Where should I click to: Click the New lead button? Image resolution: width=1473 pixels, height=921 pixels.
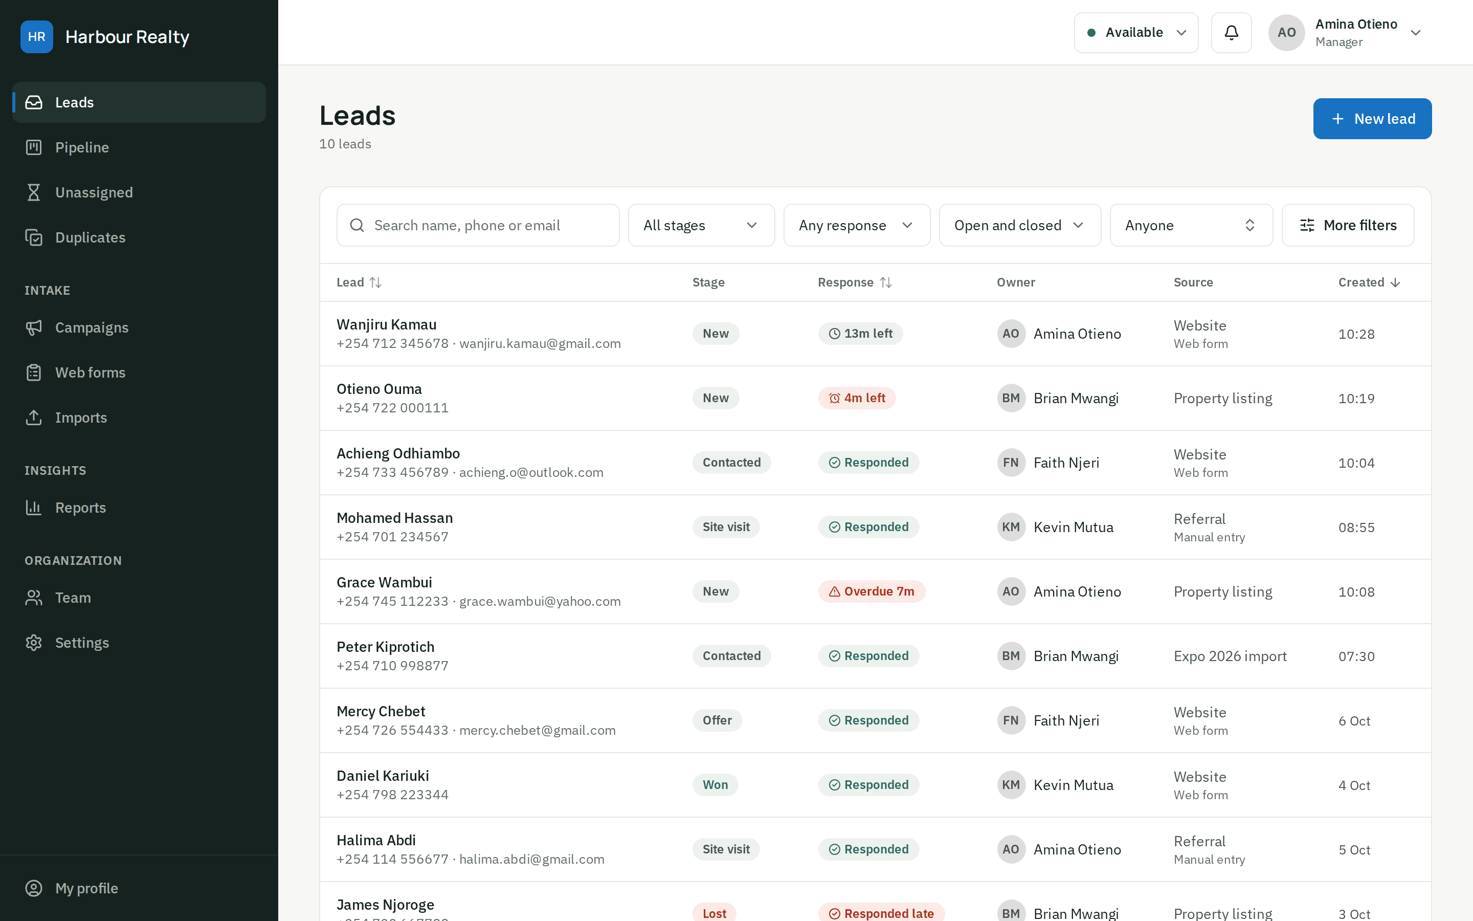1372,119
